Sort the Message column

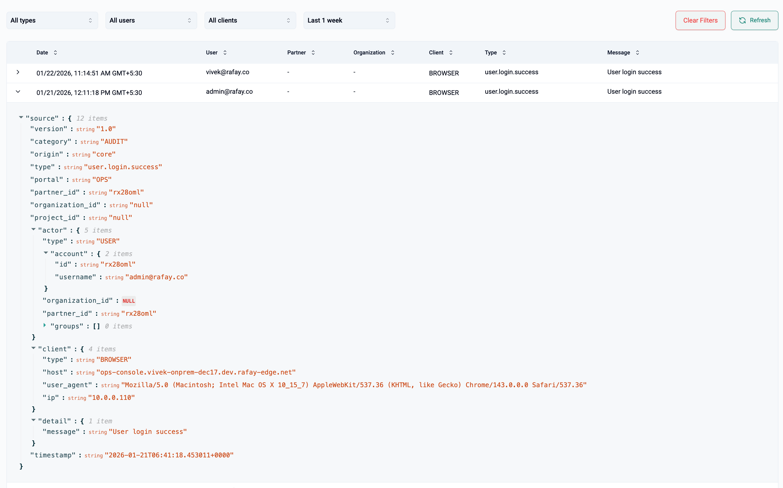click(637, 53)
